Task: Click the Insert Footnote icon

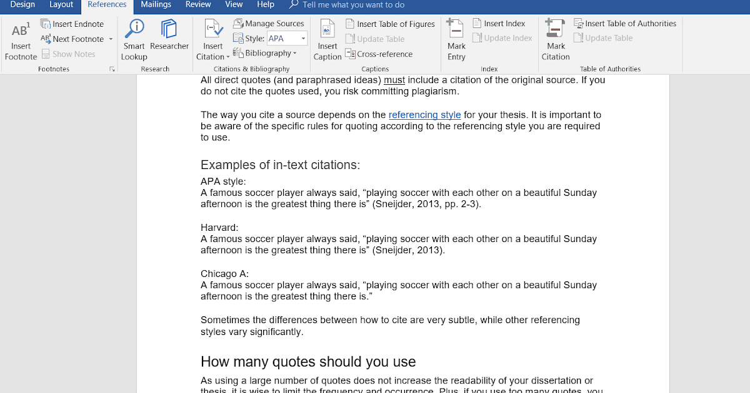Action: (21, 29)
